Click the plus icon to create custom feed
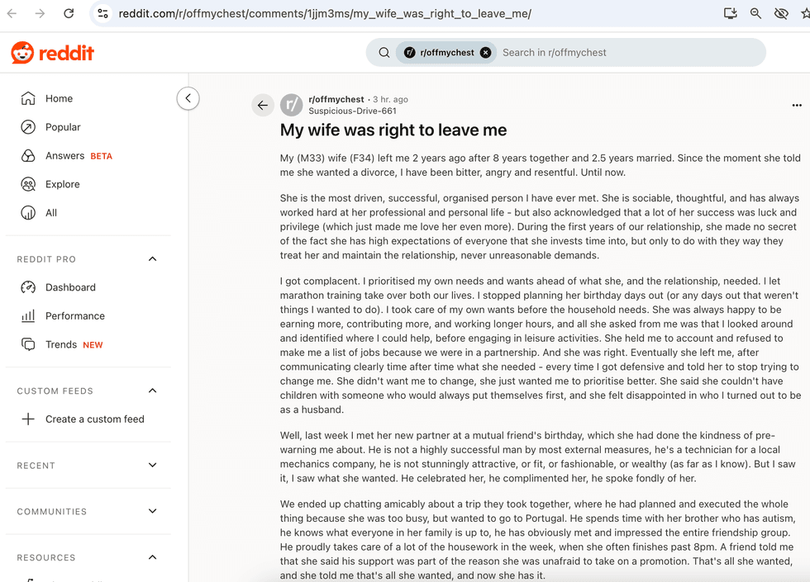 [x=28, y=419]
